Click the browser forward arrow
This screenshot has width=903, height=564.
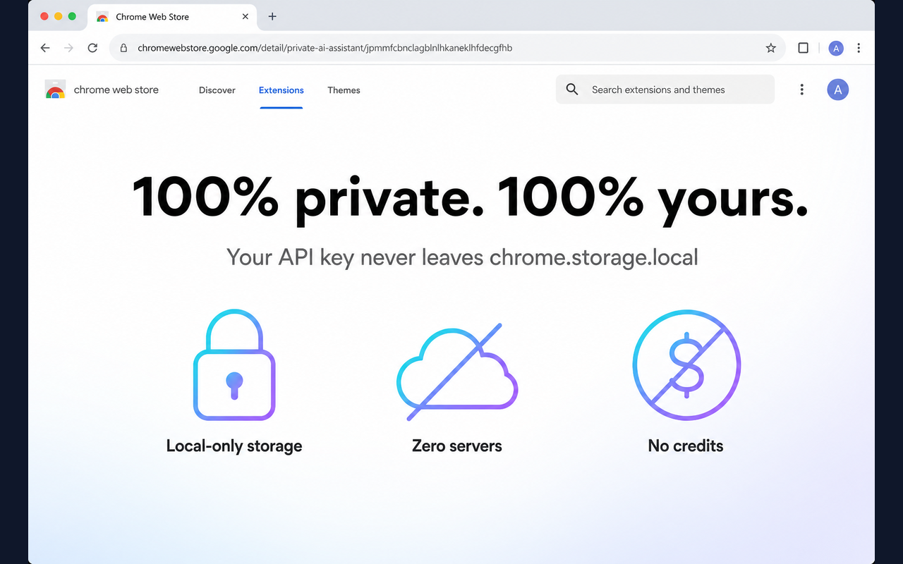click(68, 48)
